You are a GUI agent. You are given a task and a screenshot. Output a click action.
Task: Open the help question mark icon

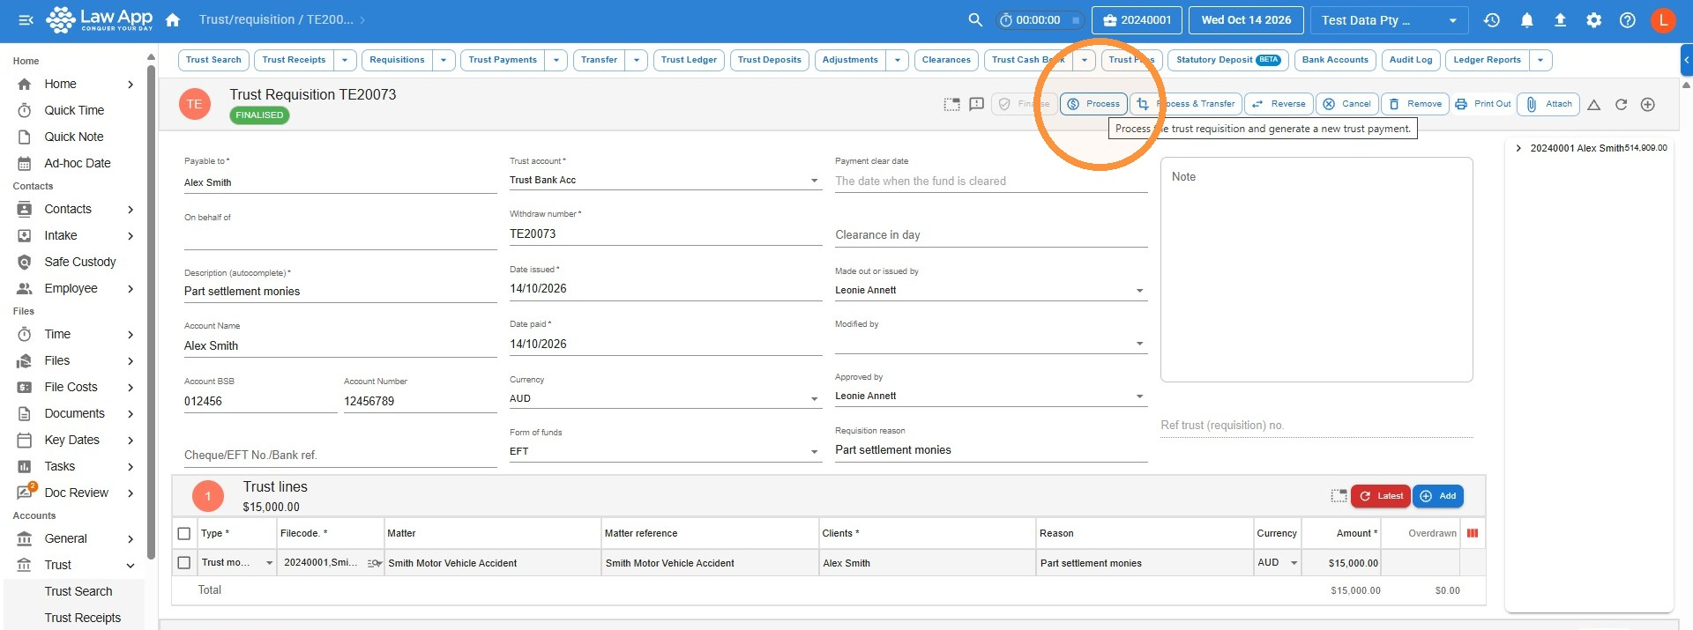[x=1628, y=19]
